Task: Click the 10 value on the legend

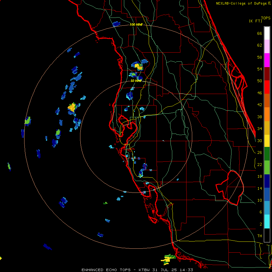Action: 260,200
